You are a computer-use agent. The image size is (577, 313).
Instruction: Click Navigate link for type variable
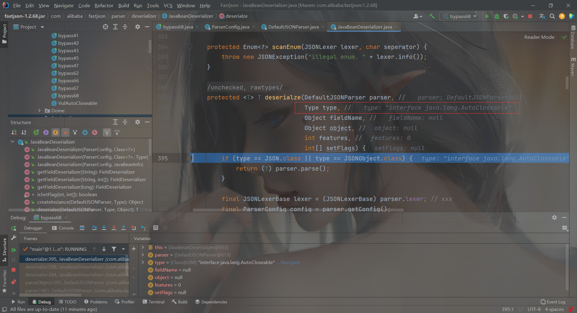[290, 262]
